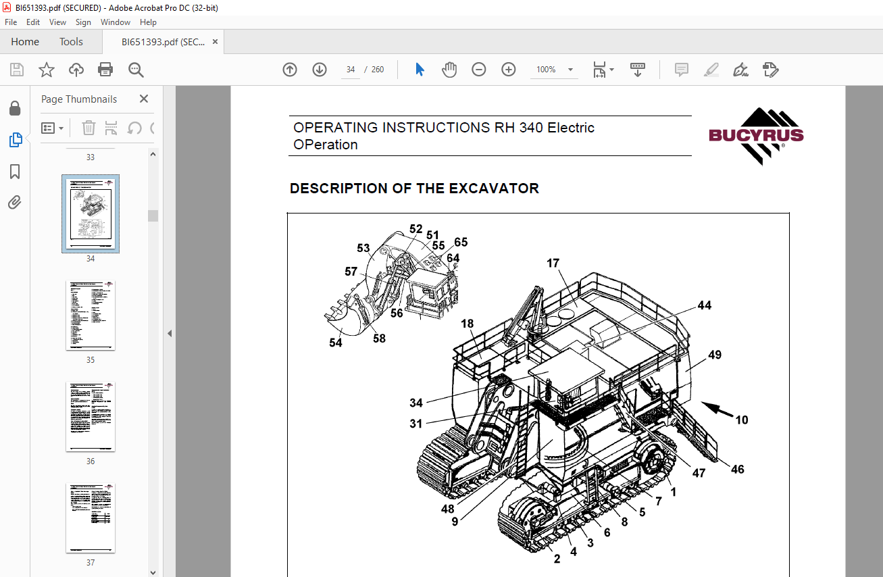Rotate pages counterclockwise icon
The width and height of the screenshot is (883, 577).
coord(134,128)
